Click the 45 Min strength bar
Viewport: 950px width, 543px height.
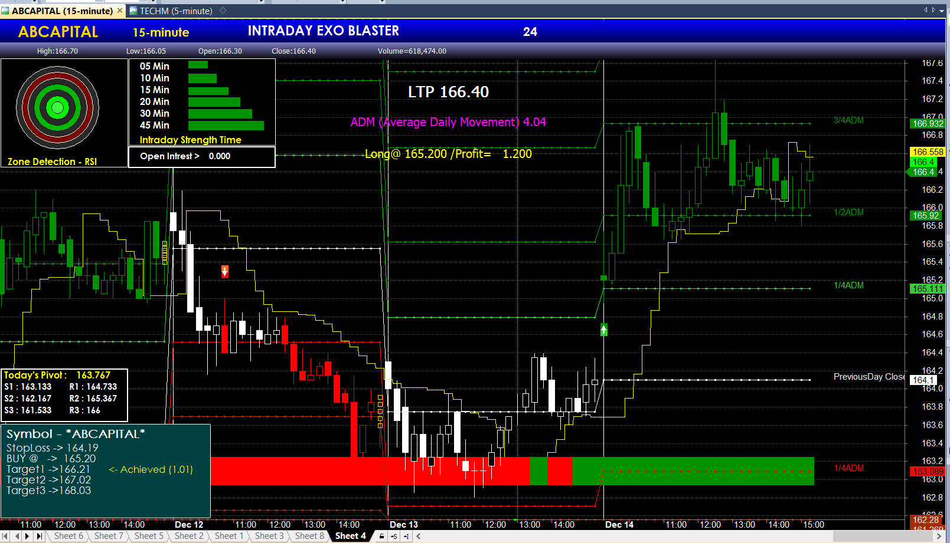point(226,126)
